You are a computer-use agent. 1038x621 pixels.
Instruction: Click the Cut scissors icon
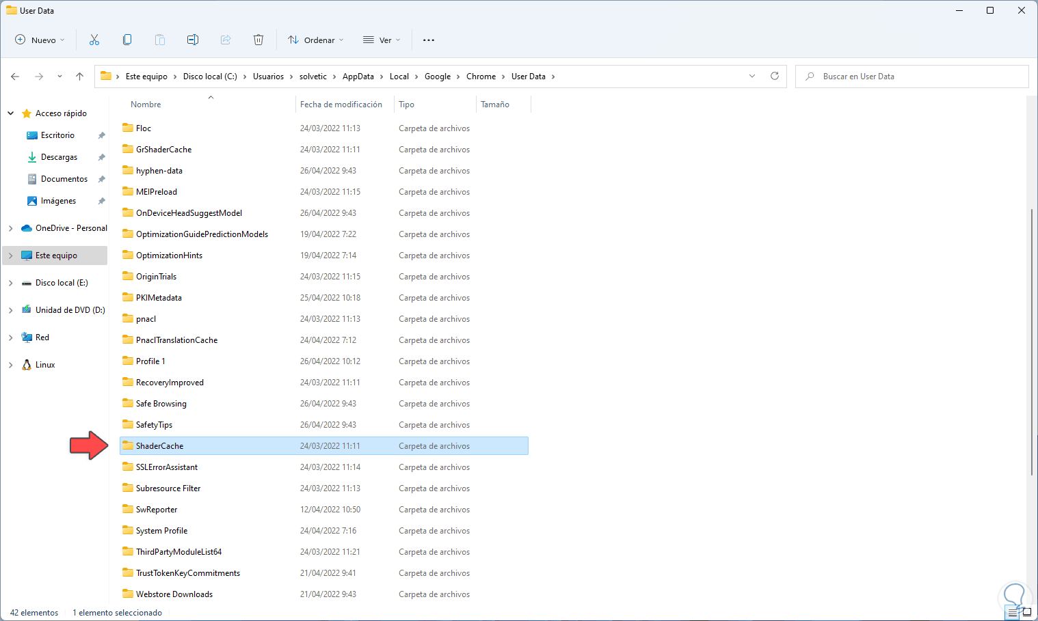94,40
